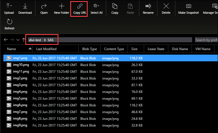The width and height of the screenshot is (218, 133).
Task: Click the Delete toolbar icon
Action: pyautogui.click(x=166, y=6)
